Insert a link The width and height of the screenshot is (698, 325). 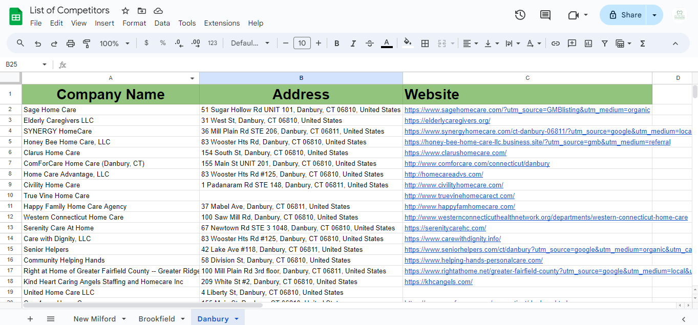[x=555, y=44]
